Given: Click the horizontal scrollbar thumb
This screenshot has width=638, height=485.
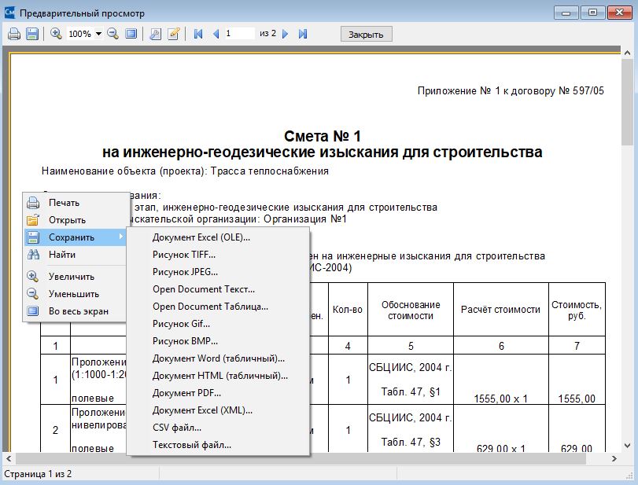Looking at the screenshot, I should coord(301,458).
